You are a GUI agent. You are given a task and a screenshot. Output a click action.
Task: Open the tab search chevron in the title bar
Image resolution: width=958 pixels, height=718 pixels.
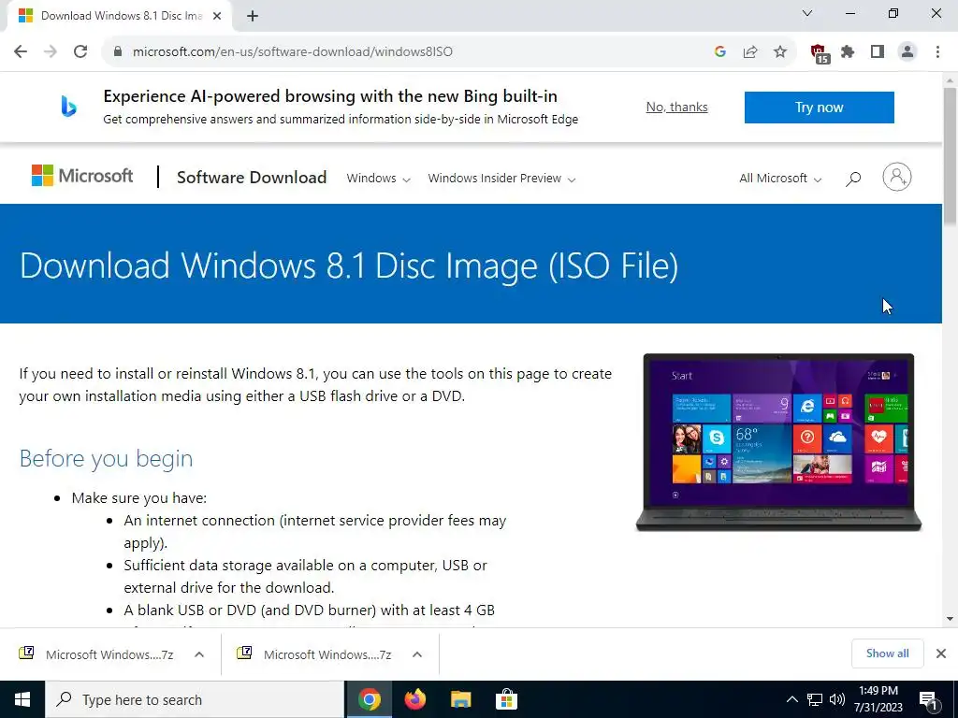tap(807, 13)
